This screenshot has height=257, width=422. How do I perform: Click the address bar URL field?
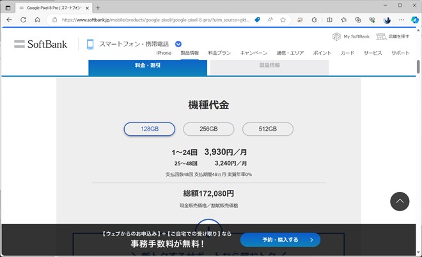pos(155,20)
